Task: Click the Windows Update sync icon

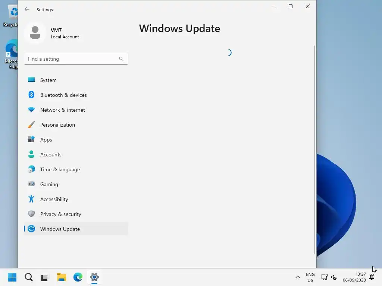Action: (31, 229)
